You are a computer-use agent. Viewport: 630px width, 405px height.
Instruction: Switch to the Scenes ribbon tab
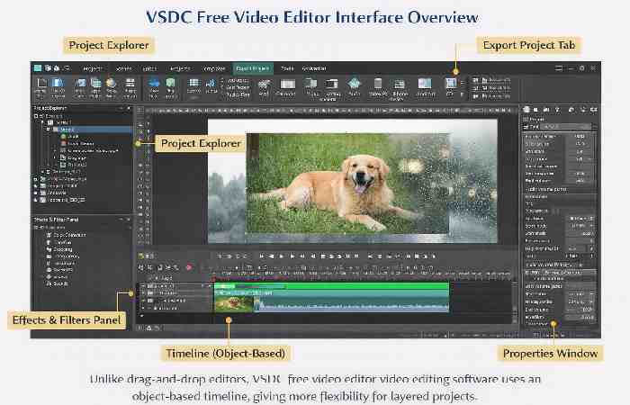pyautogui.click(x=123, y=68)
